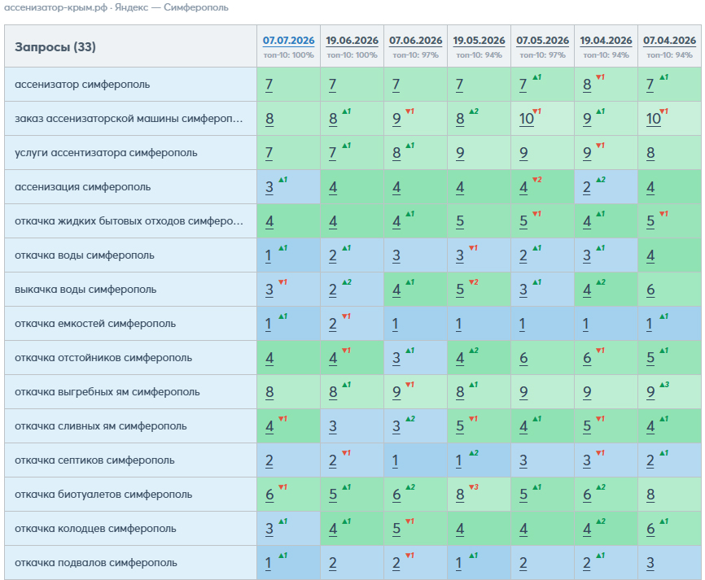Select the query откачка подвалов симферополь

coord(96,562)
